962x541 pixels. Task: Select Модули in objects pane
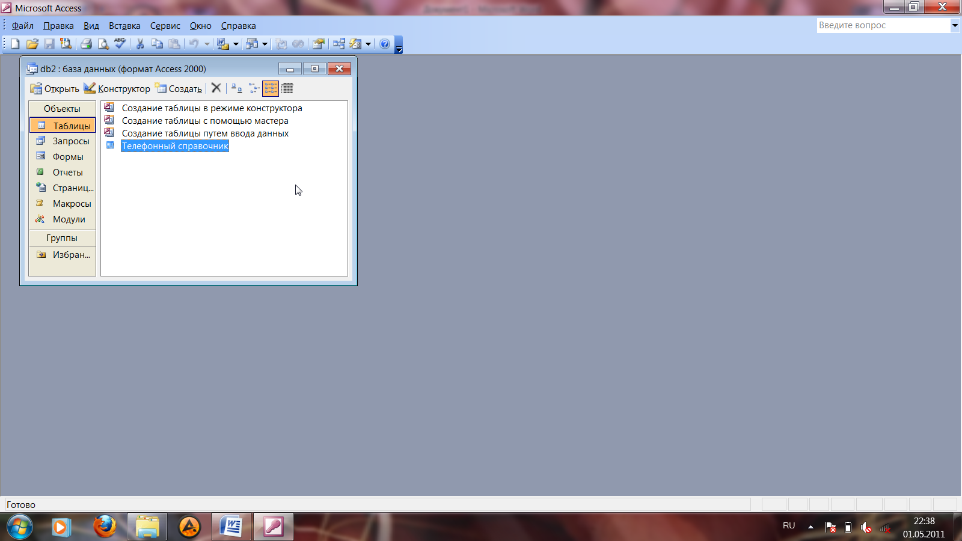[x=63, y=219]
